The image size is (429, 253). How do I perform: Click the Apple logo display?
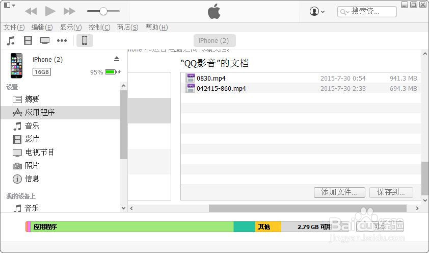click(214, 12)
